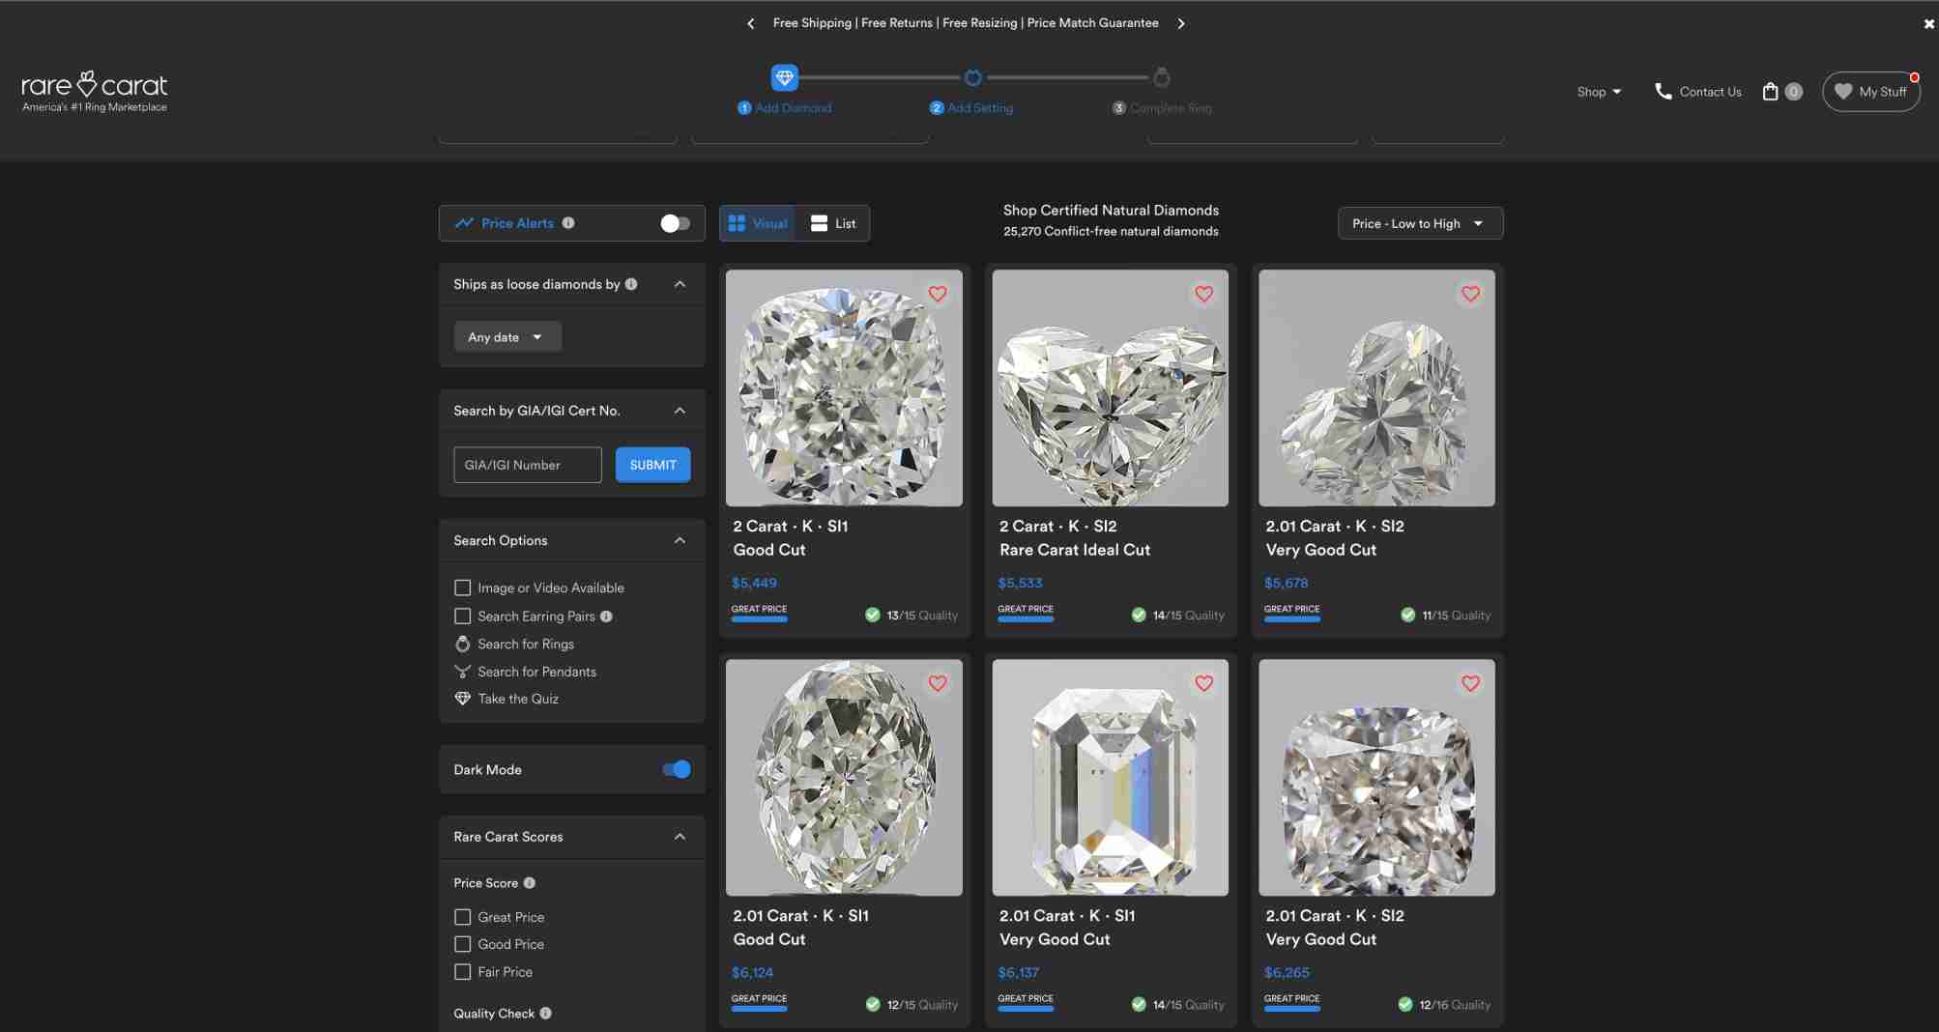Favorite the $6,124 oval diamond
The width and height of the screenshot is (1939, 1032).
click(x=937, y=683)
